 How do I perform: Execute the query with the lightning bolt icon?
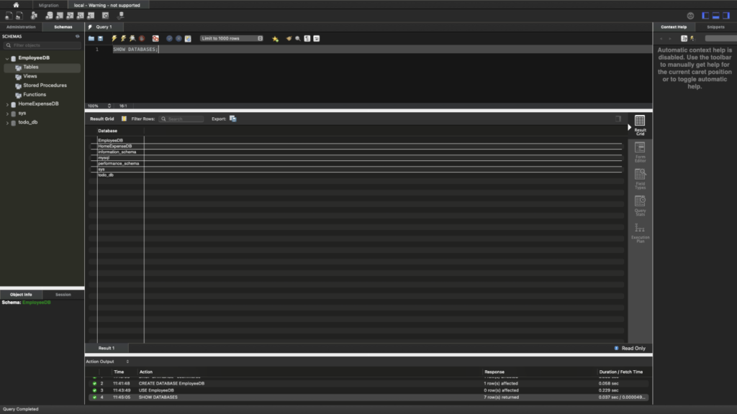click(114, 38)
